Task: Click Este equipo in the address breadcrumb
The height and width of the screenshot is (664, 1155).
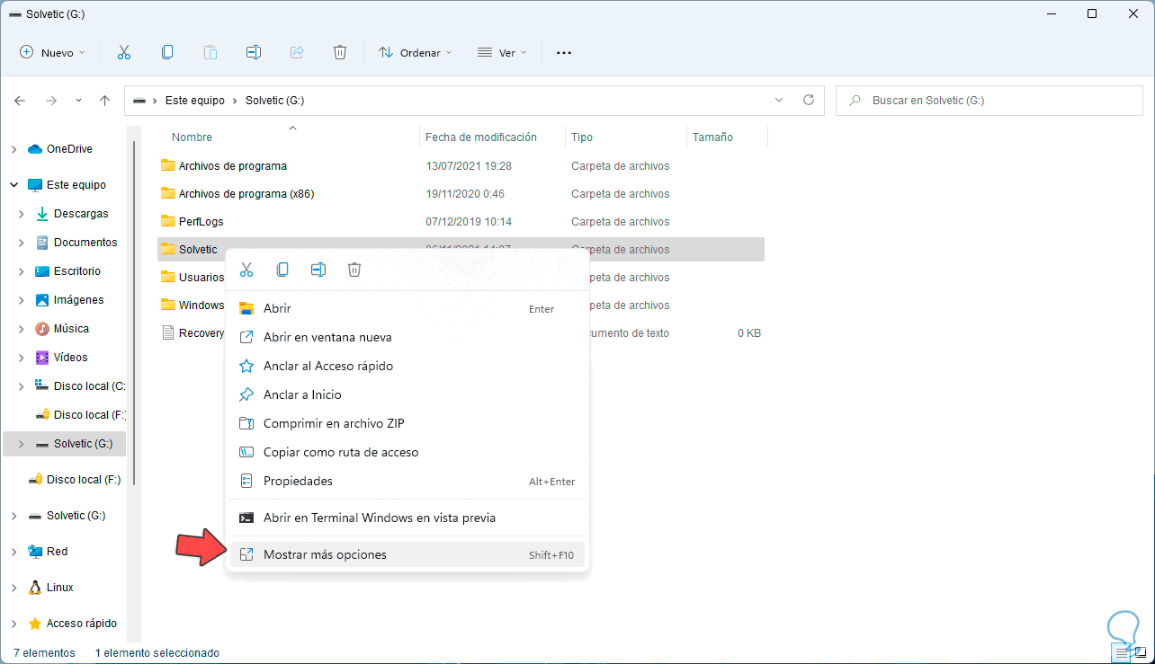Action: [x=195, y=101]
